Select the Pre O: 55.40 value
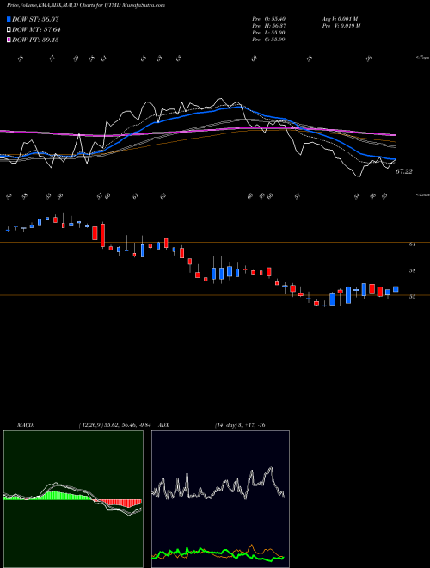 point(269,19)
